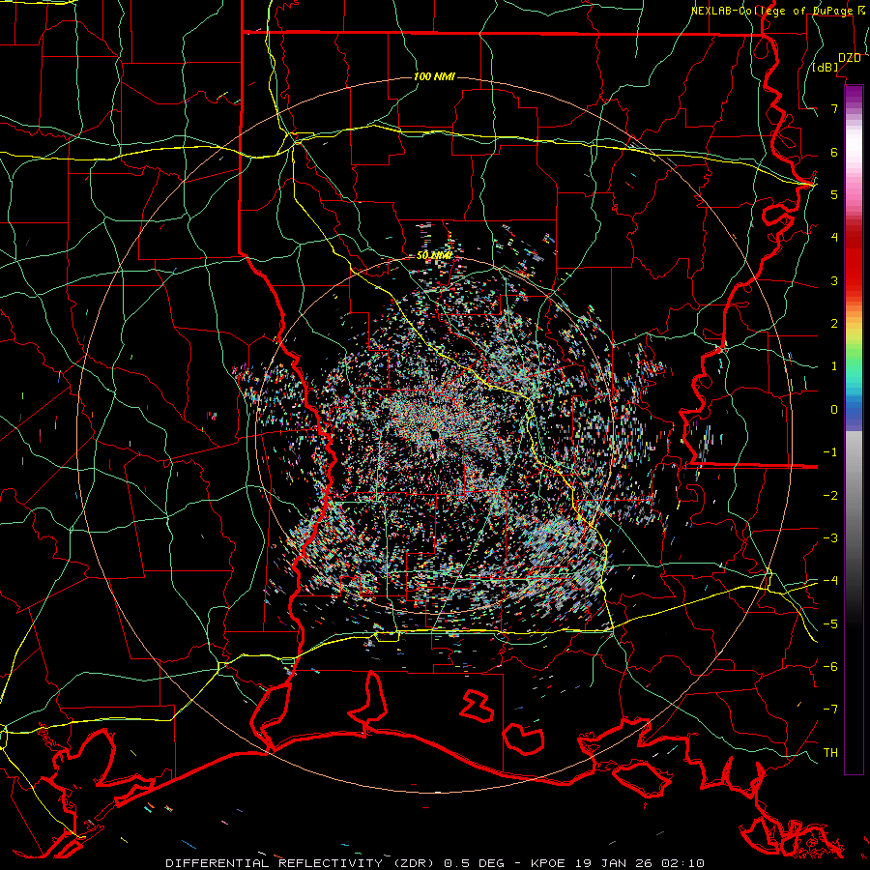870x870 pixels.
Task: Click the '0' value on the color legend
Action: tap(834, 410)
